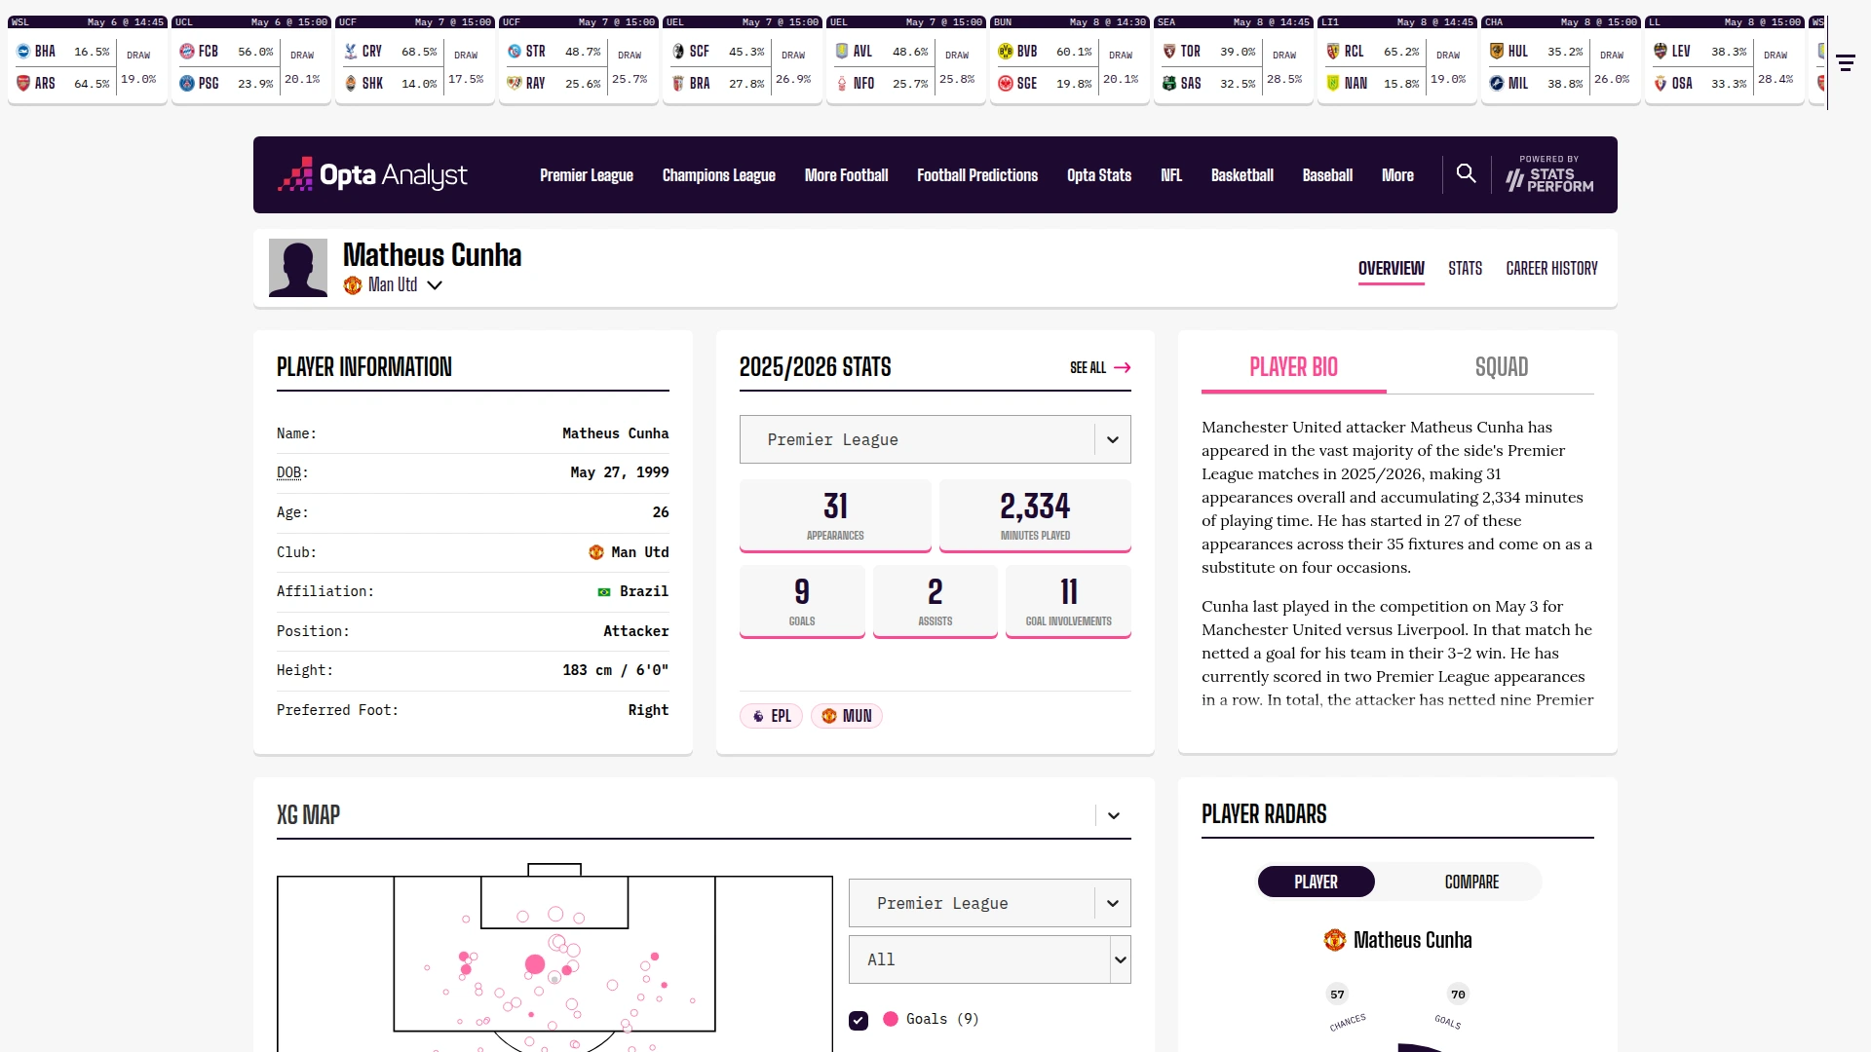Viewport: 1871px width, 1052px height.
Task: Open the NFL nav item
Action: pos(1171,175)
